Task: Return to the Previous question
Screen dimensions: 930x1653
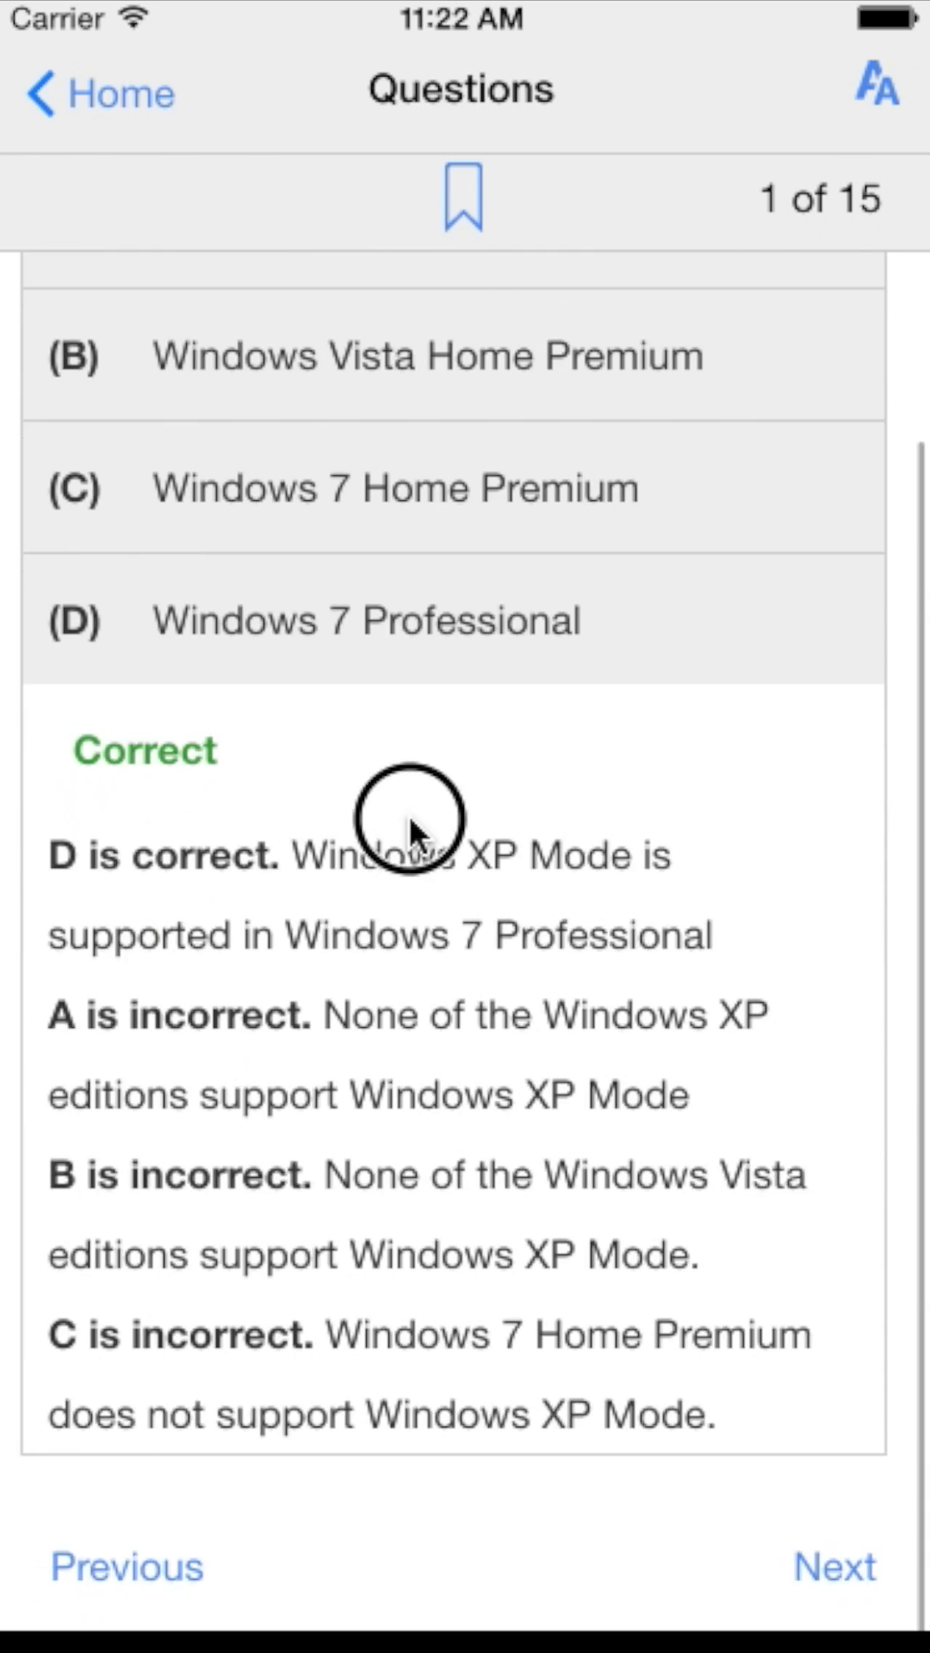Action: click(126, 1567)
